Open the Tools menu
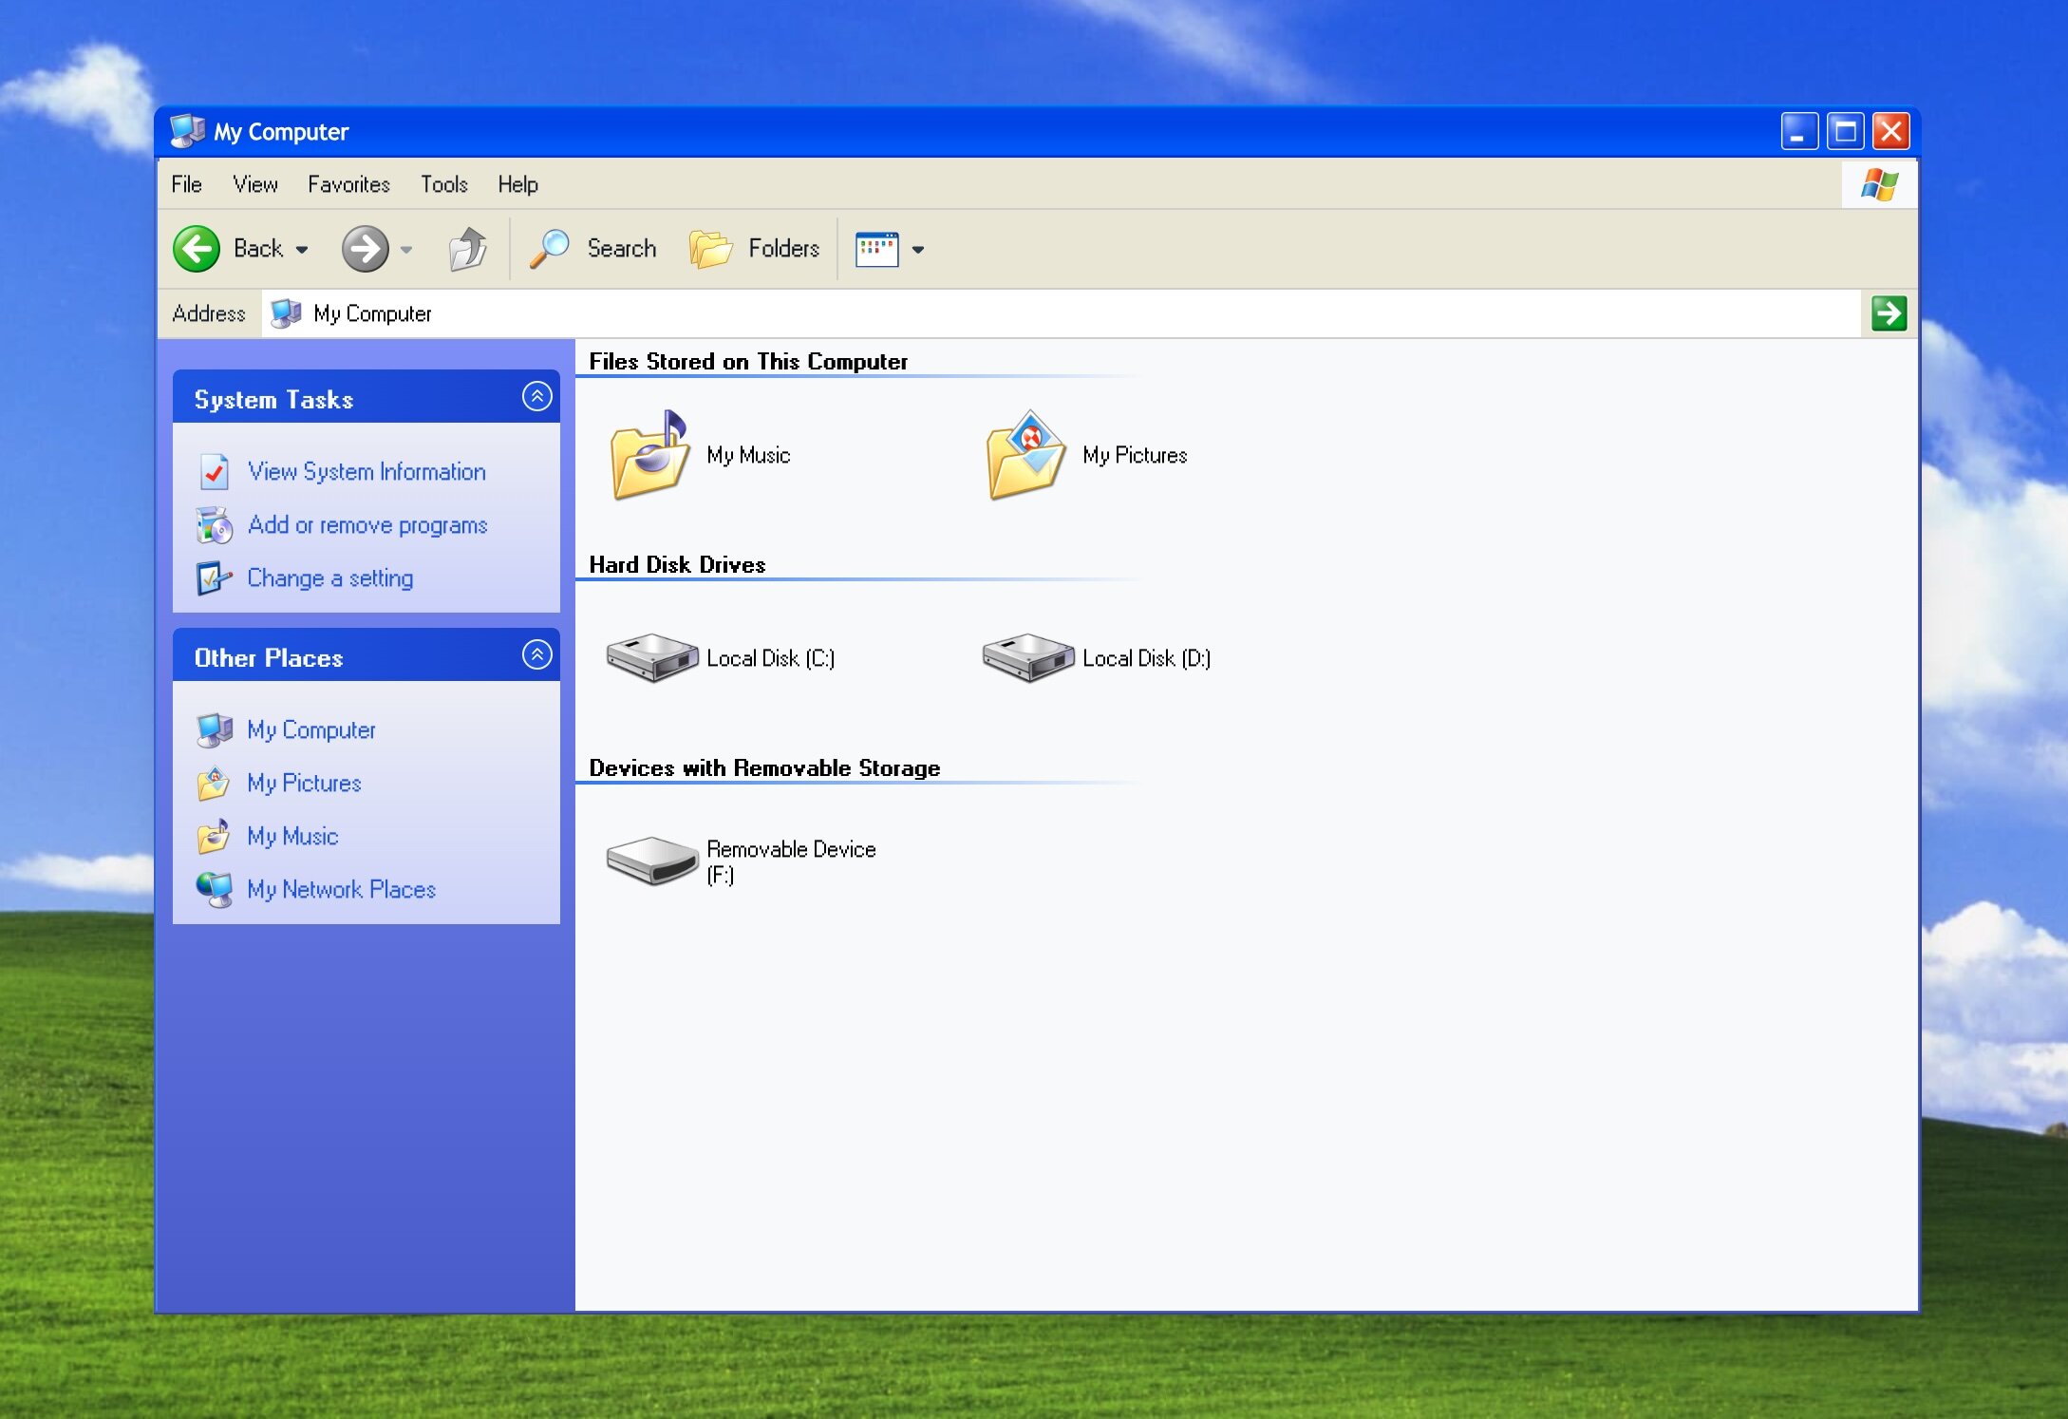The width and height of the screenshot is (2068, 1419). coord(443,184)
